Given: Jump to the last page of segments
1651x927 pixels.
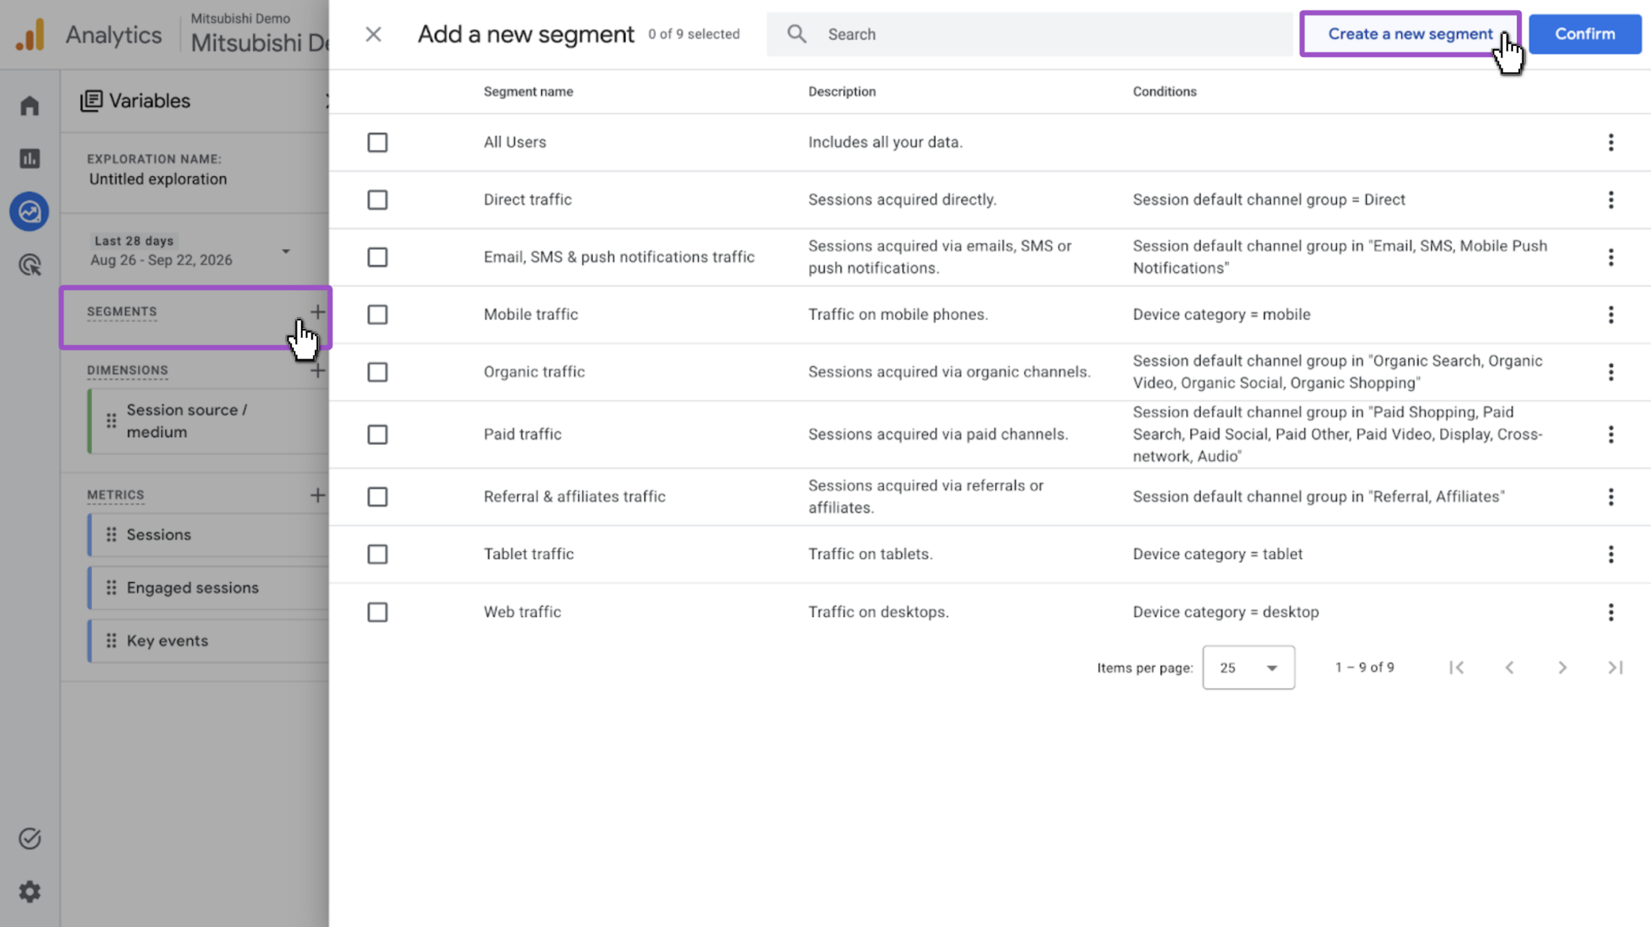Looking at the screenshot, I should point(1615,668).
